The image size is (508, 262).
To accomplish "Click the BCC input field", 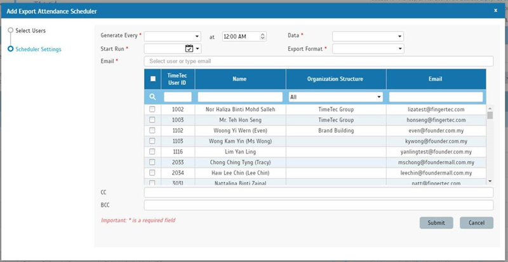I will pyautogui.click(x=319, y=205).
